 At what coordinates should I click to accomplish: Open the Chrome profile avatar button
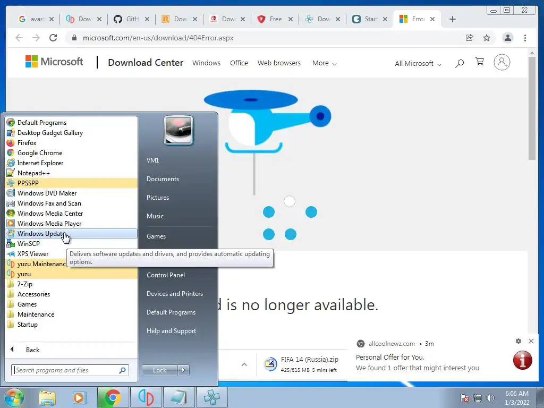point(507,38)
